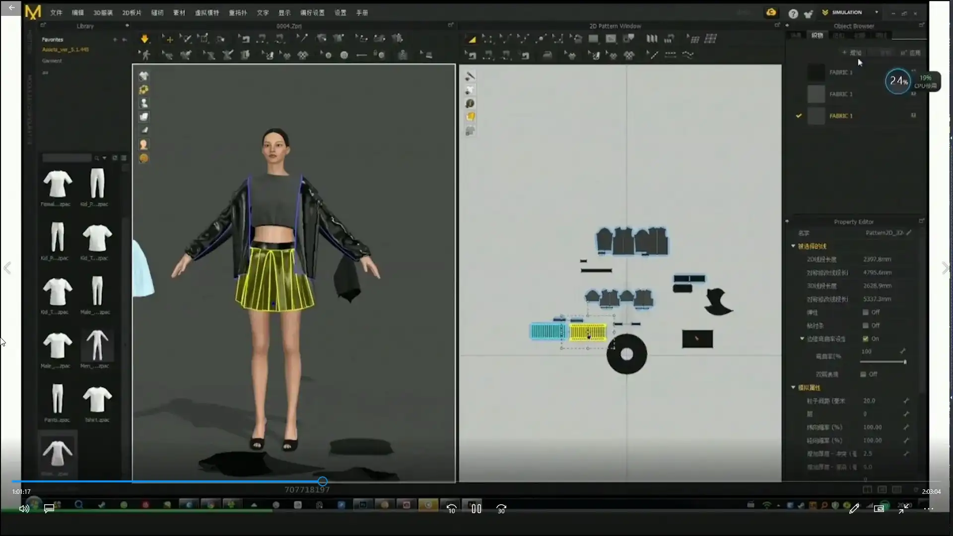Open the 3D服装 menu
953x536 pixels.
click(103, 13)
